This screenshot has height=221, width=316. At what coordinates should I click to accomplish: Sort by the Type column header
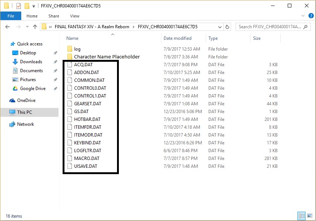213,38
